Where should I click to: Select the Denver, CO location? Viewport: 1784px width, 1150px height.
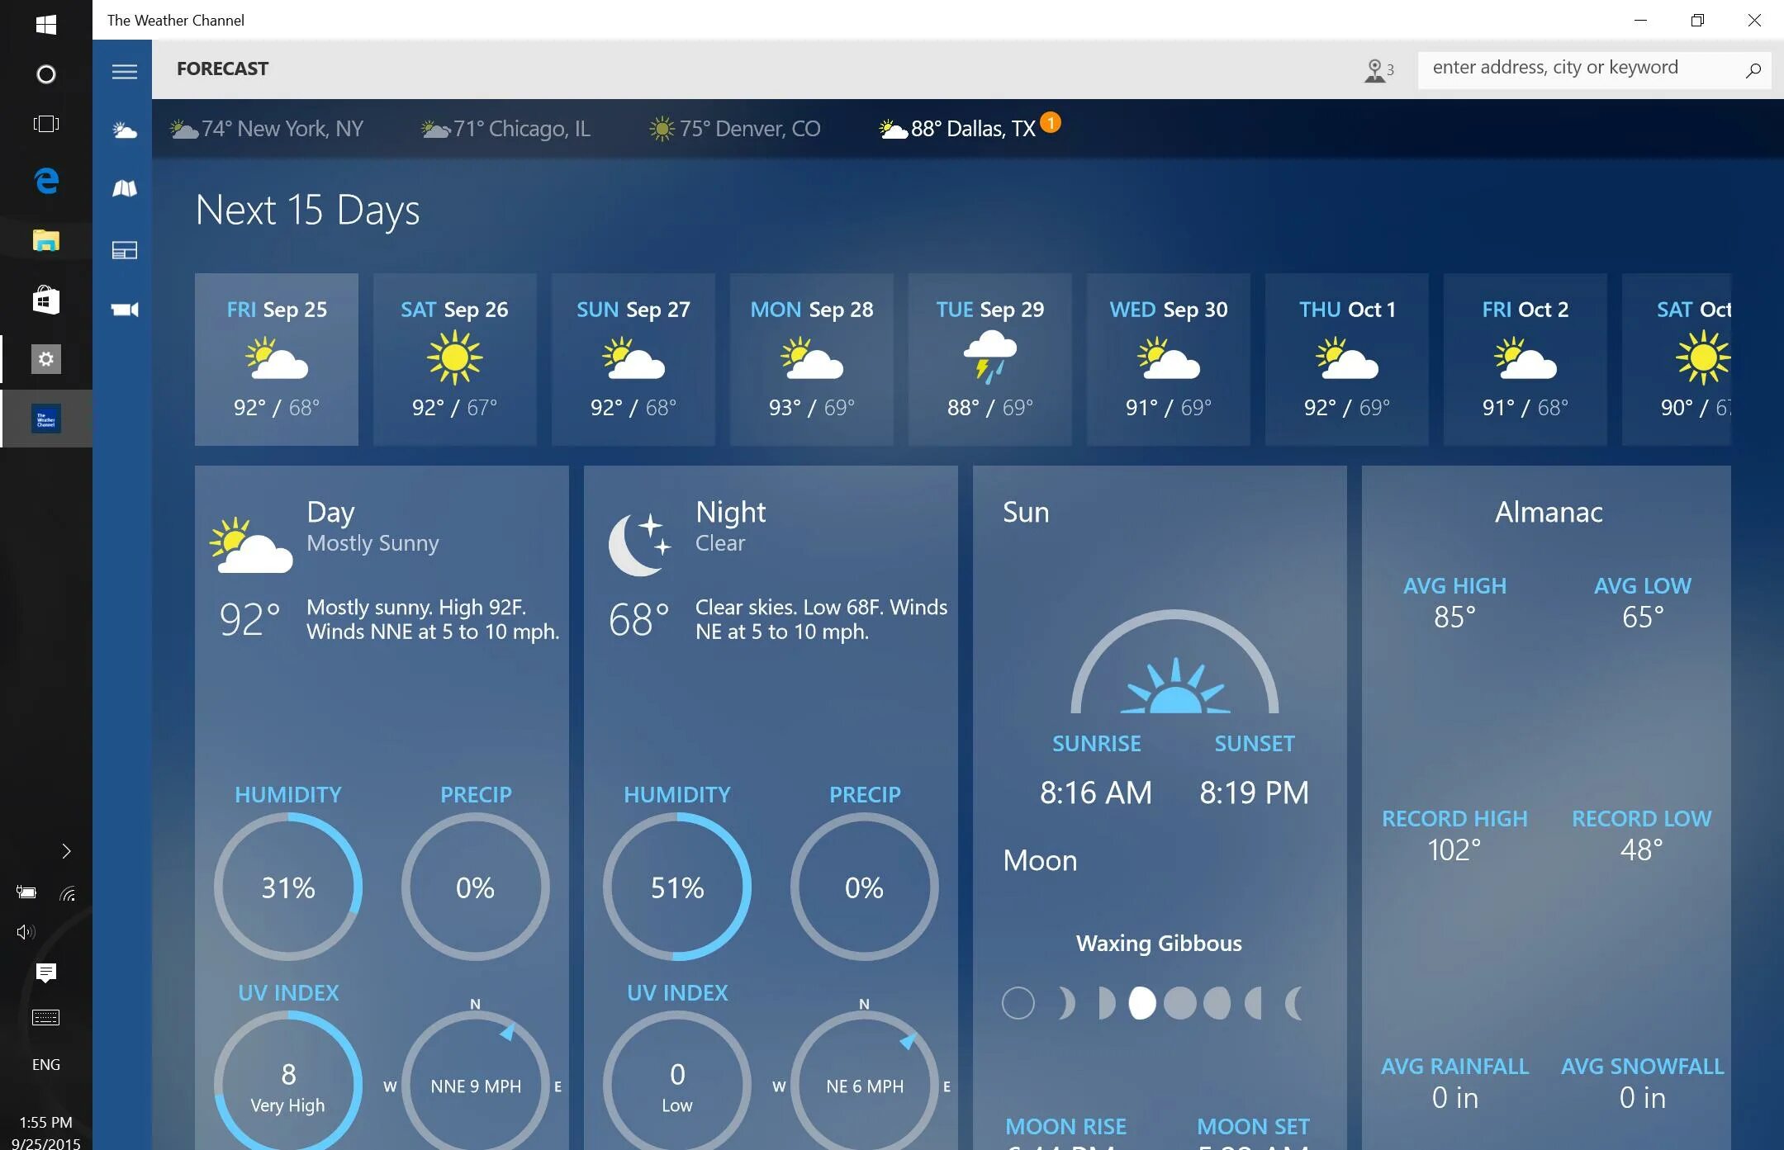734,129
